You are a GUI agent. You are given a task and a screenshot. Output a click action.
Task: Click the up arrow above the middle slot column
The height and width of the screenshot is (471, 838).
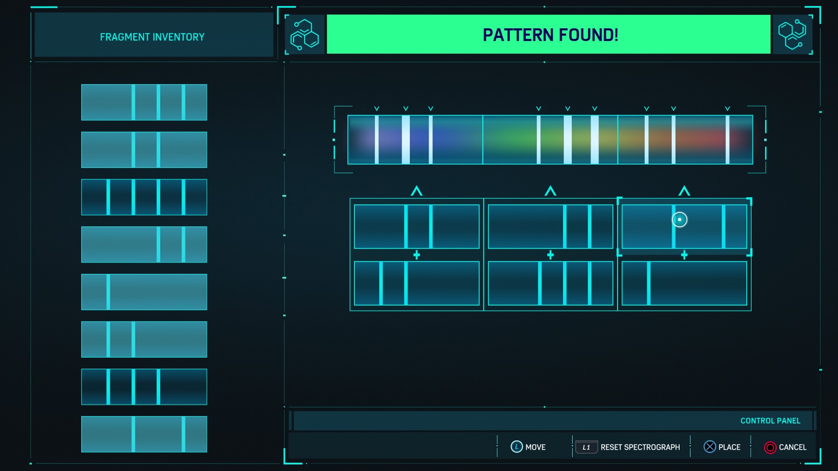tap(550, 191)
